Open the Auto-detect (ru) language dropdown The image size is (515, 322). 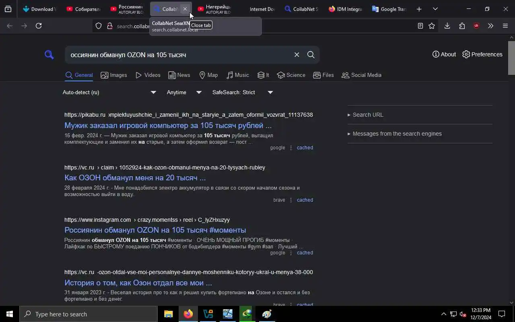(x=109, y=93)
